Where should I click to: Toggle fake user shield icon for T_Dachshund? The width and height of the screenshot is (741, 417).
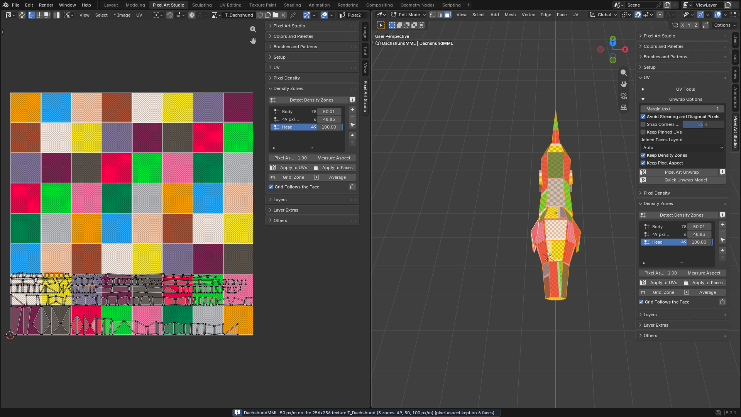coord(261,15)
